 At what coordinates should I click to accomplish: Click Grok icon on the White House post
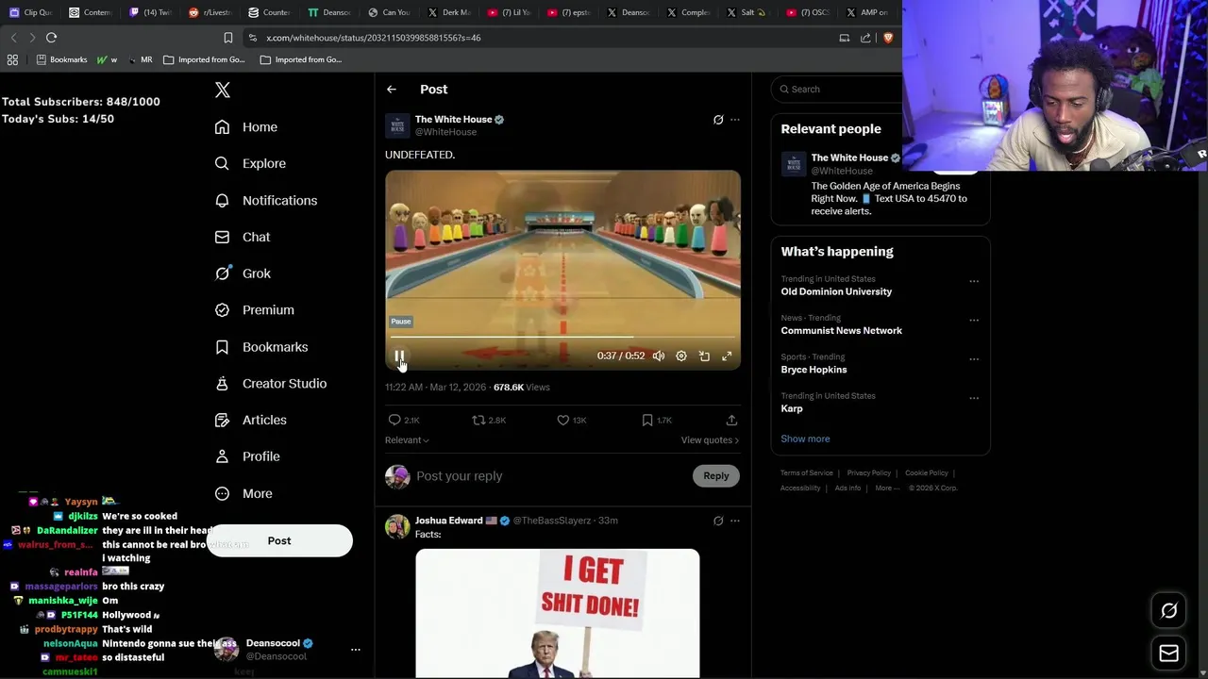click(718, 120)
